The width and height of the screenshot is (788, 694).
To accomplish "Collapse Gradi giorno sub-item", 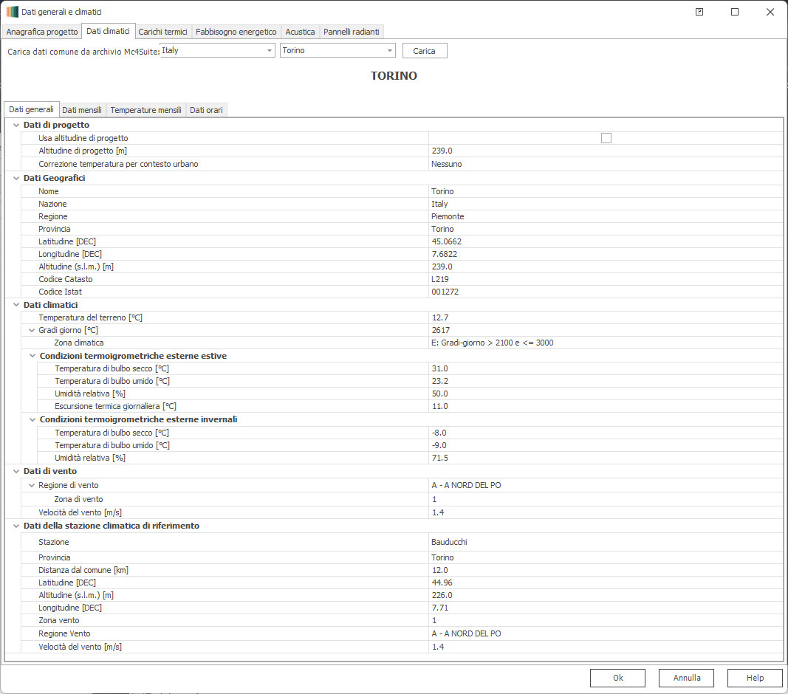I will pos(32,330).
